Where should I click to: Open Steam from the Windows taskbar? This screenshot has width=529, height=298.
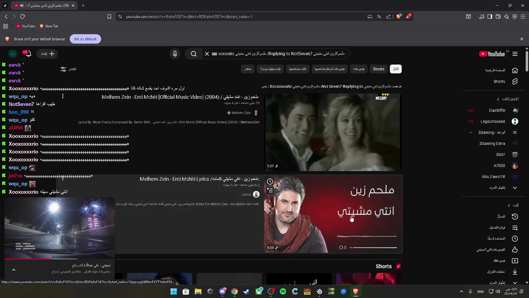[x=246, y=291]
